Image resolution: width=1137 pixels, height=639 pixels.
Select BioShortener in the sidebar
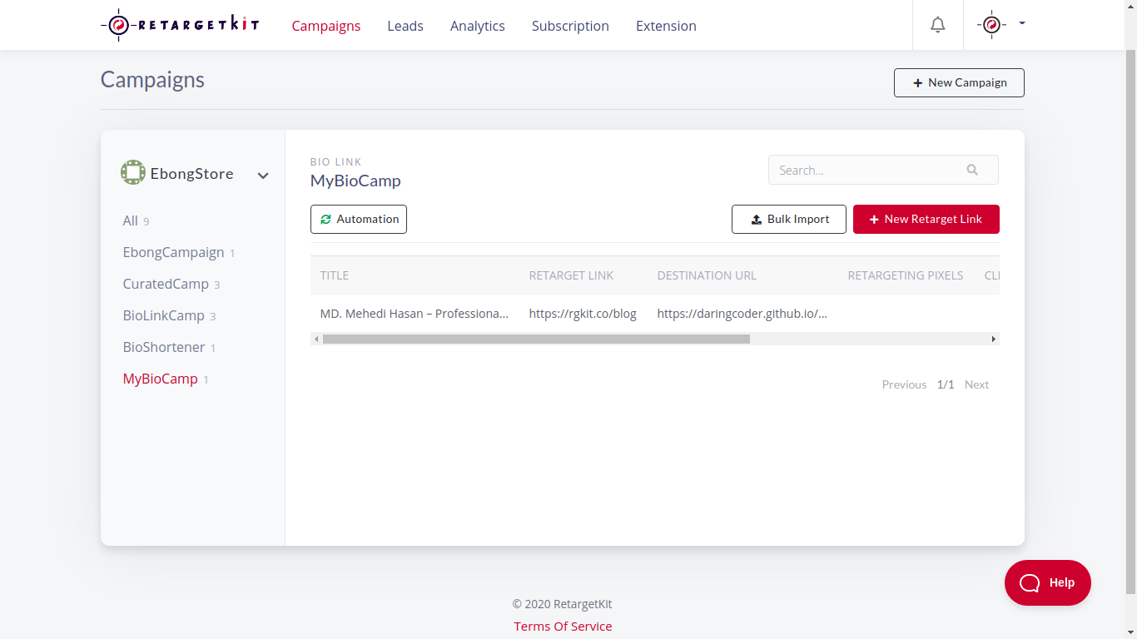(x=170, y=347)
